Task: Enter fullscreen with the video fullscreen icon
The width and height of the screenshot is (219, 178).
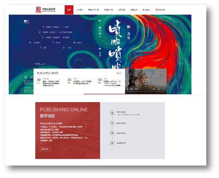Action: (x=159, y=89)
